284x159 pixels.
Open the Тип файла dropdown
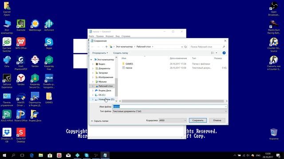(x=170, y=111)
